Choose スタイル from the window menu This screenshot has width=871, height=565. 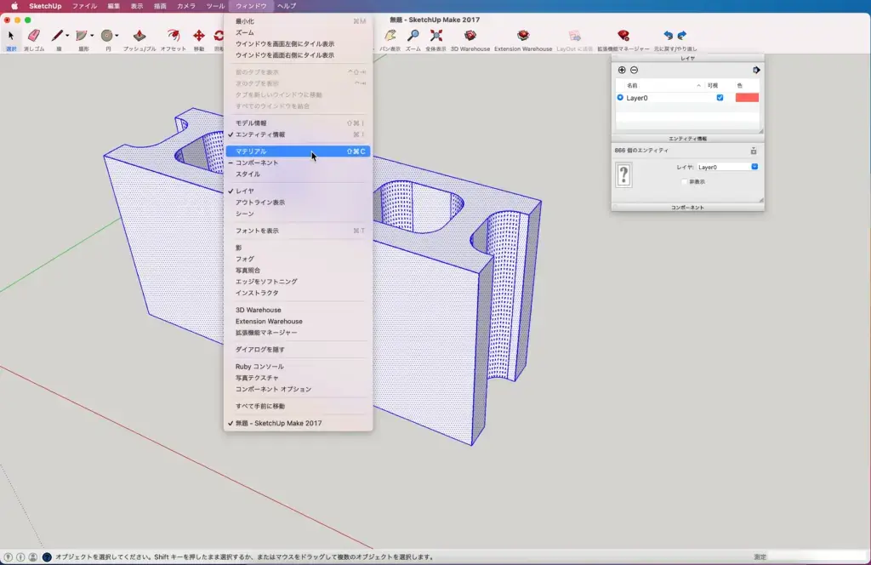click(298, 174)
